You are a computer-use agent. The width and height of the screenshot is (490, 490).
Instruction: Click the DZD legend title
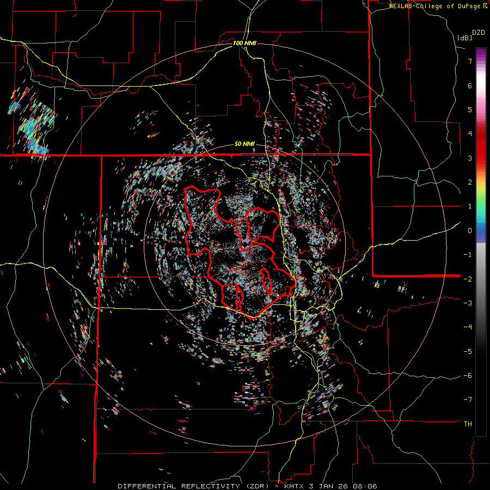(479, 33)
